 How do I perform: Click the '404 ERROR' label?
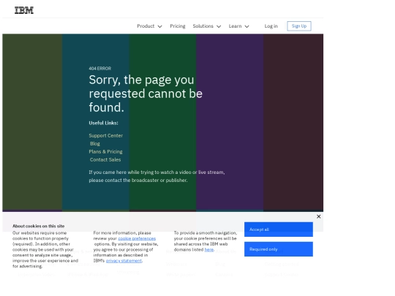pyautogui.click(x=100, y=69)
